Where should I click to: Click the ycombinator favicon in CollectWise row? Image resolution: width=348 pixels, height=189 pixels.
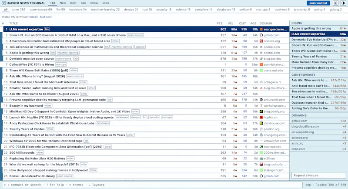click(261, 64)
